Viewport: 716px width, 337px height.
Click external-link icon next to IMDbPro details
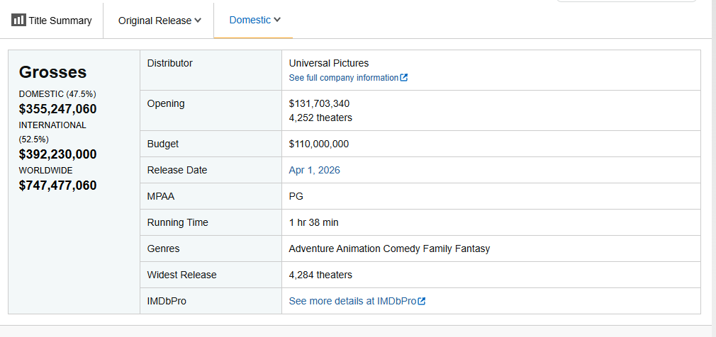click(422, 302)
